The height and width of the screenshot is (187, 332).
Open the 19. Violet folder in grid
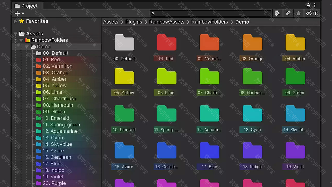pyautogui.click(x=295, y=151)
